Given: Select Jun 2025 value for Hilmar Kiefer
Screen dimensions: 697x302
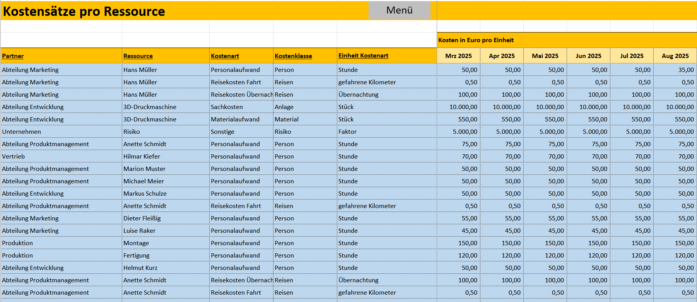Looking at the screenshot, I should click(588, 156).
